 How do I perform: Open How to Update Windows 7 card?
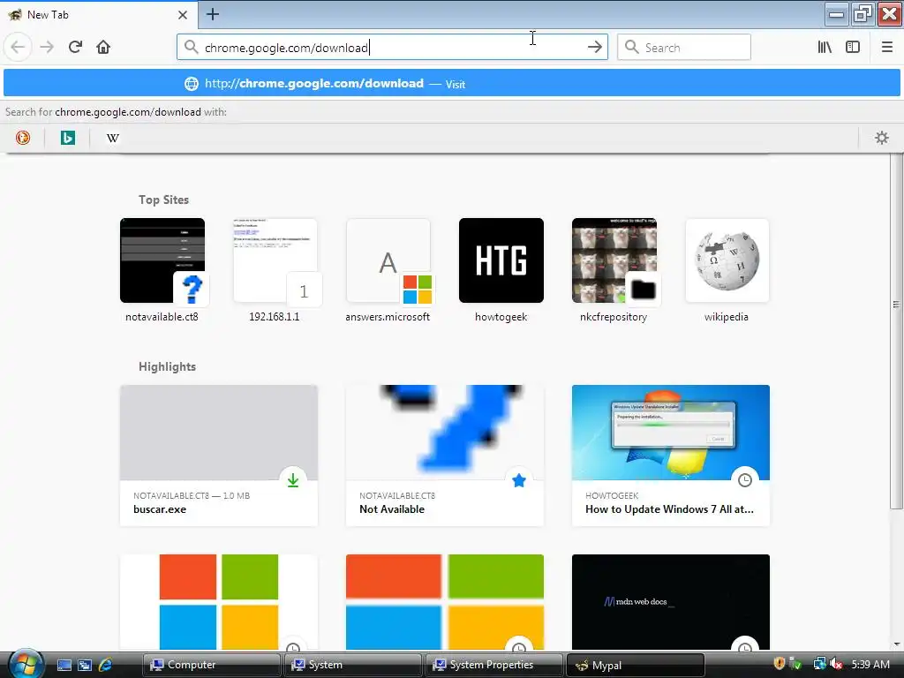[671, 456]
